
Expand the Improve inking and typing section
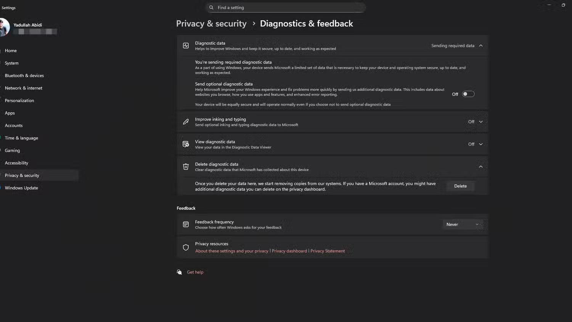tap(480, 121)
